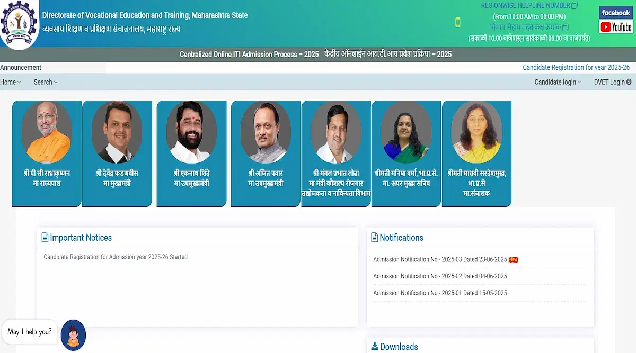Viewport: 636px width, 353px height.
Task: Click the Marathi helpline number link
Action: click(x=526, y=27)
